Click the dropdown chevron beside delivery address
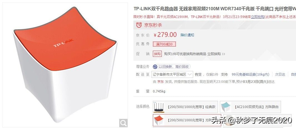 tap(190, 74)
